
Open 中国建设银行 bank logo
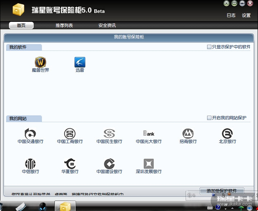pos(109,164)
